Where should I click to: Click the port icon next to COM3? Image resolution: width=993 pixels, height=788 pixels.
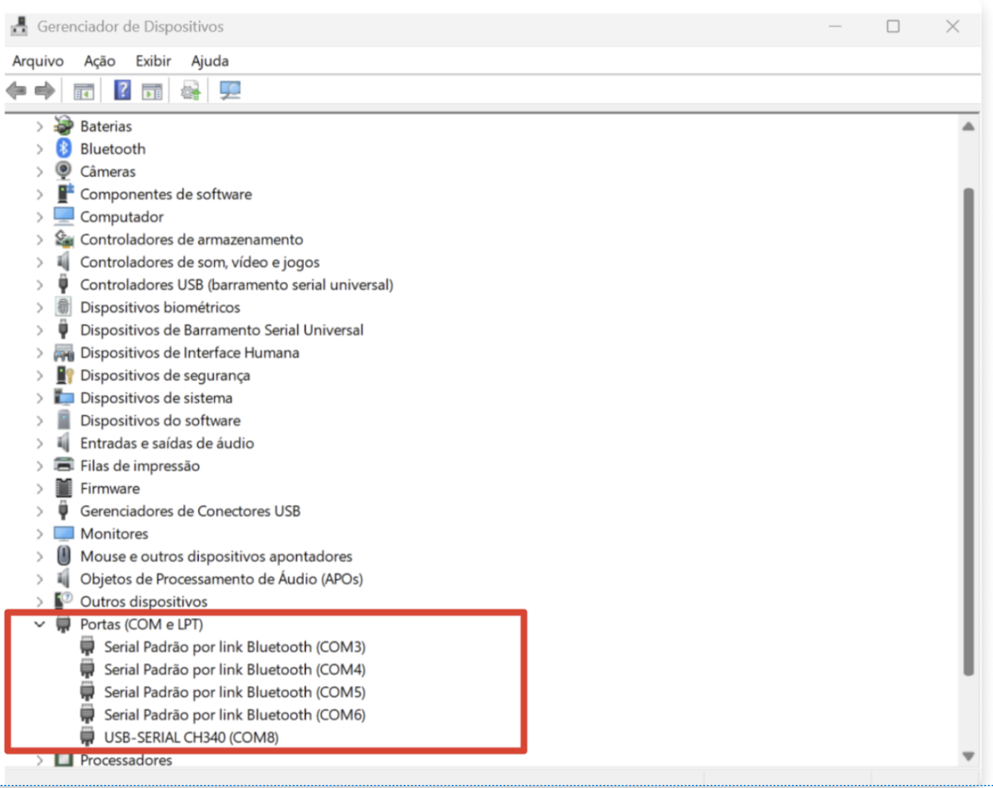point(88,647)
